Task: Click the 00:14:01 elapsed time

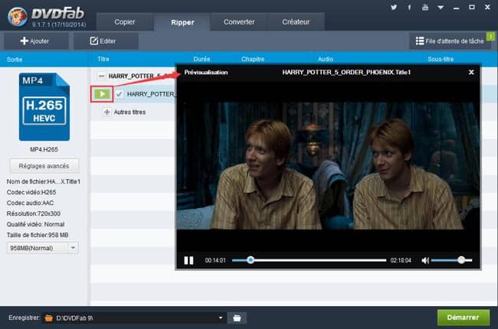Action: click(x=215, y=260)
